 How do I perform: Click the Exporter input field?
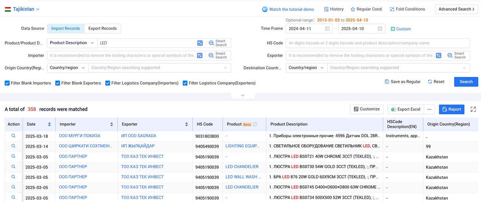point(360,56)
